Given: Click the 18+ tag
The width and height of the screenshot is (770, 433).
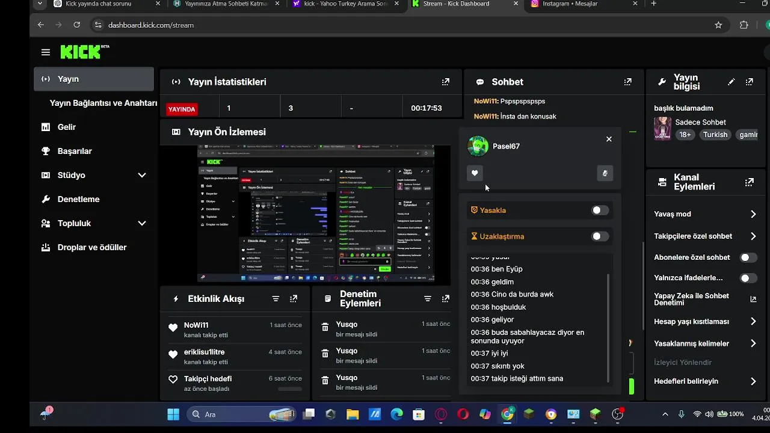Looking at the screenshot, I should coord(685,135).
